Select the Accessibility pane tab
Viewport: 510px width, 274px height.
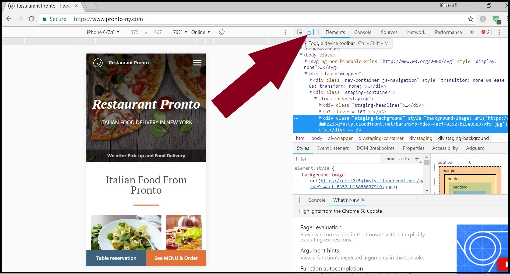pos(445,148)
